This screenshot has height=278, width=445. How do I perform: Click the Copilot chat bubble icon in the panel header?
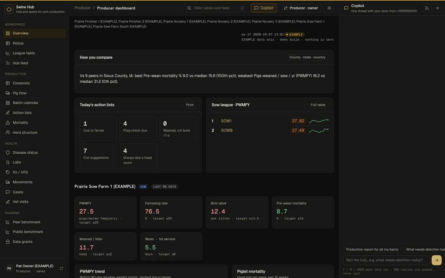click(346, 8)
